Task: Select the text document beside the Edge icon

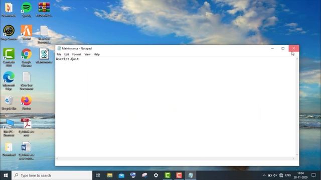Action: (x=27, y=81)
